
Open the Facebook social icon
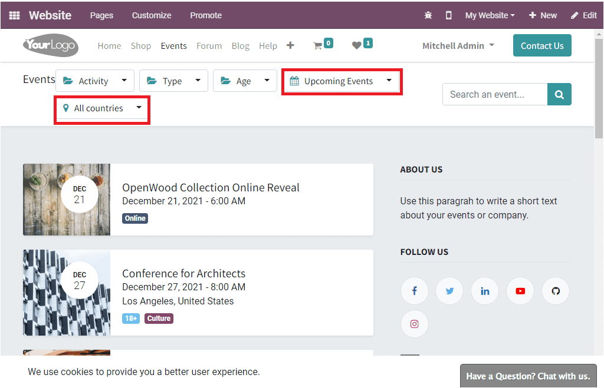[x=414, y=290]
